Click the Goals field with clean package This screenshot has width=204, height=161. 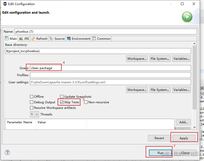click(110, 68)
